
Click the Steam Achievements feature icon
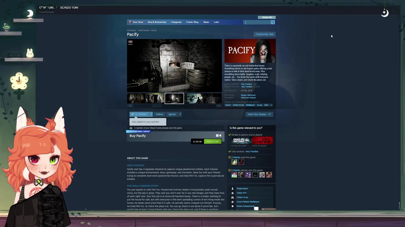click(233, 206)
